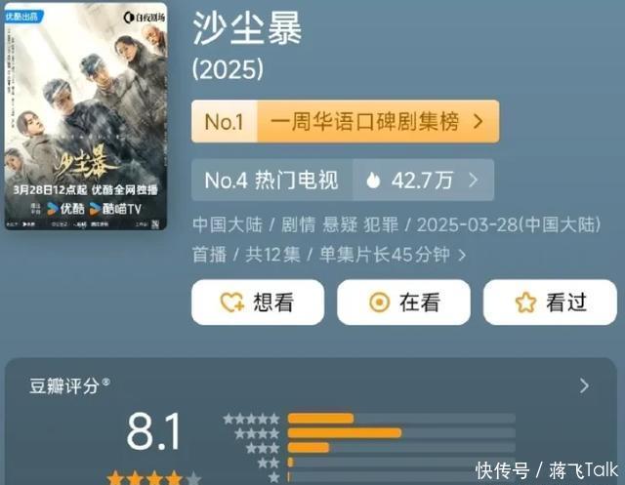
Task: Open the No.1 一周华语口碑剧集榜 banner
Action: click(345, 121)
